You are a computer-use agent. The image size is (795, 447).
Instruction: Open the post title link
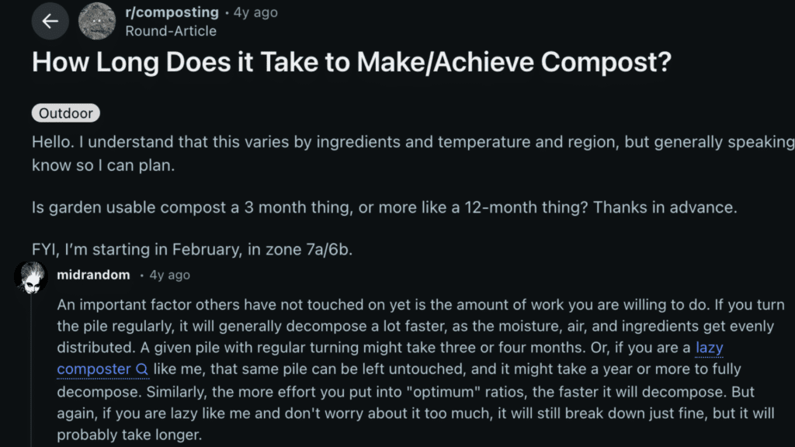point(353,62)
